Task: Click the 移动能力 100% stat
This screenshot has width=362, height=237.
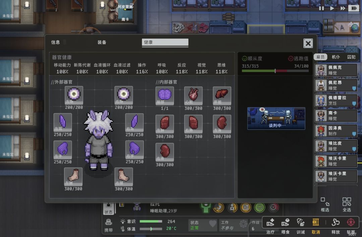Action: coord(62,68)
